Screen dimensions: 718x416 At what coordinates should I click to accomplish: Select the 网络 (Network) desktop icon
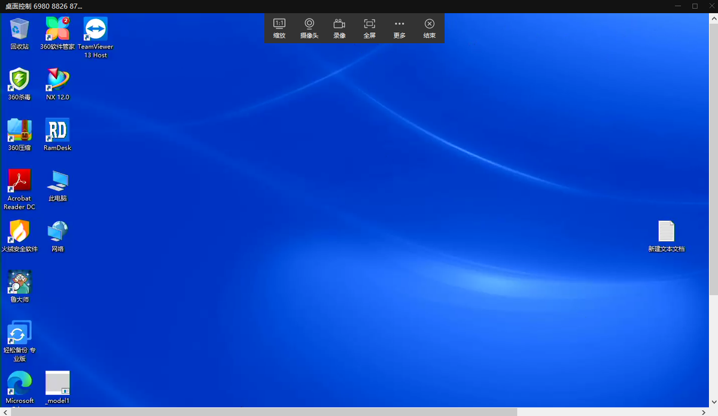point(57,236)
